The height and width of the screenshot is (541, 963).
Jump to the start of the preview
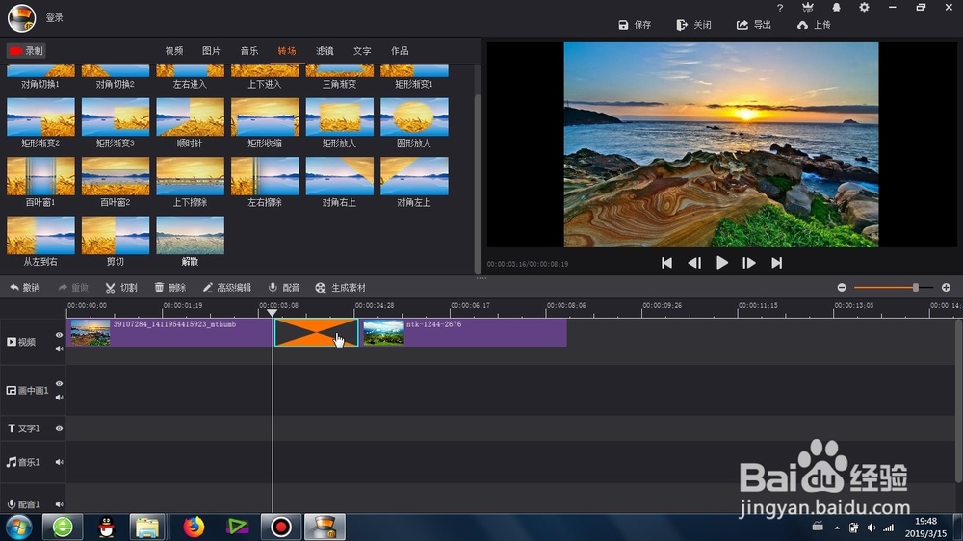[x=666, y=263]
